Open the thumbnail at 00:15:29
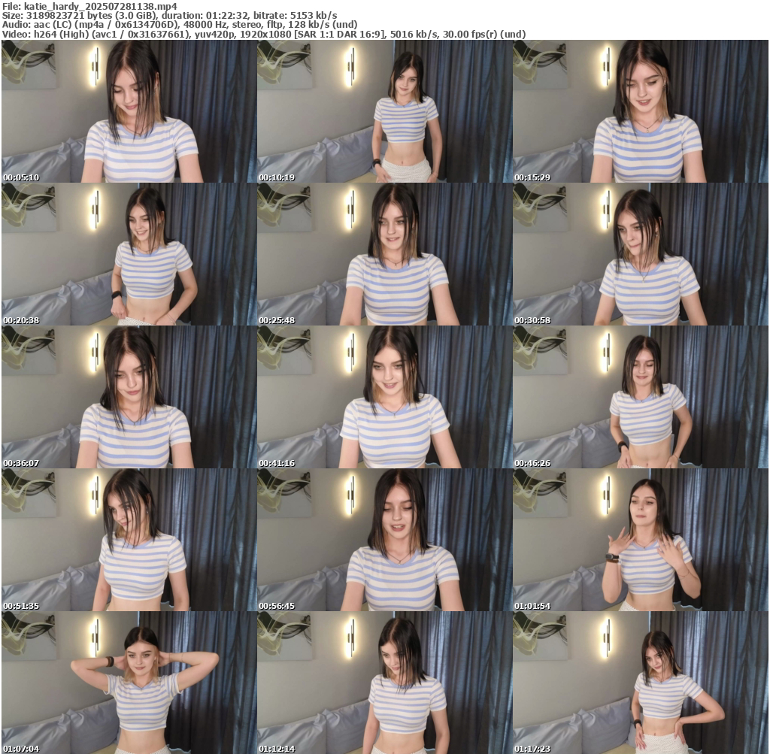This screenshot has width=770, height=754. (x=640, y=111)
